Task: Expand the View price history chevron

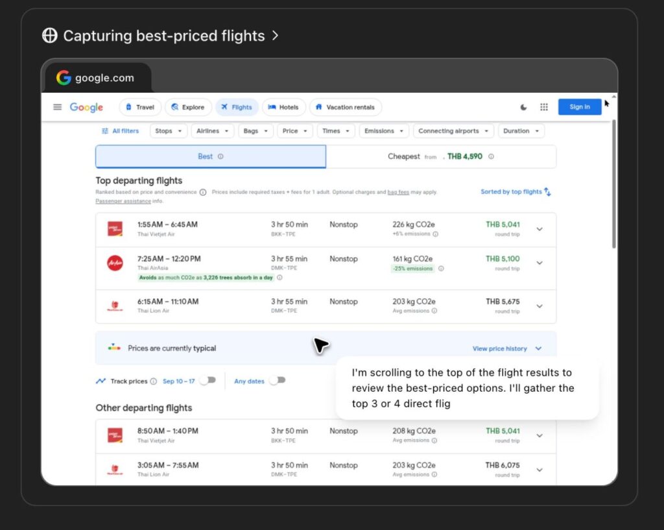Action: tap(538, 348)
